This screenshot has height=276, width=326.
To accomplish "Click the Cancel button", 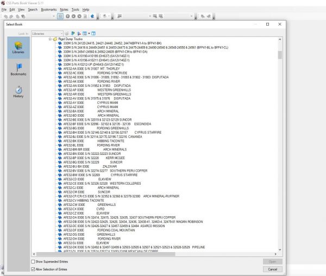I will tap(273, 269).
